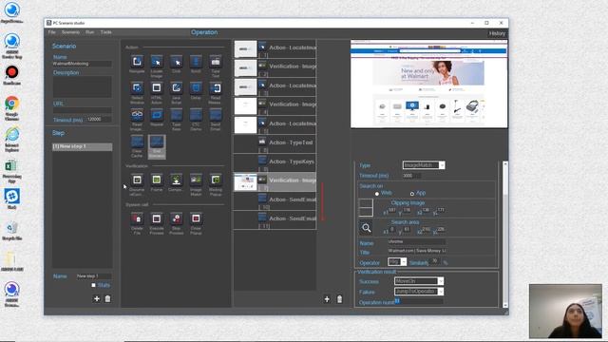Click the scenario Name input field
Image resolution: width=608 pixels, height=342 pixels.
(83, 64)
